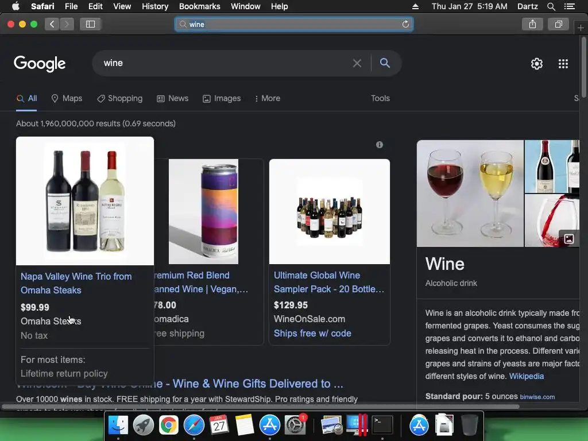The image size is (588, 441).
Task: Open the File menu
Action: tap(71, 6)
